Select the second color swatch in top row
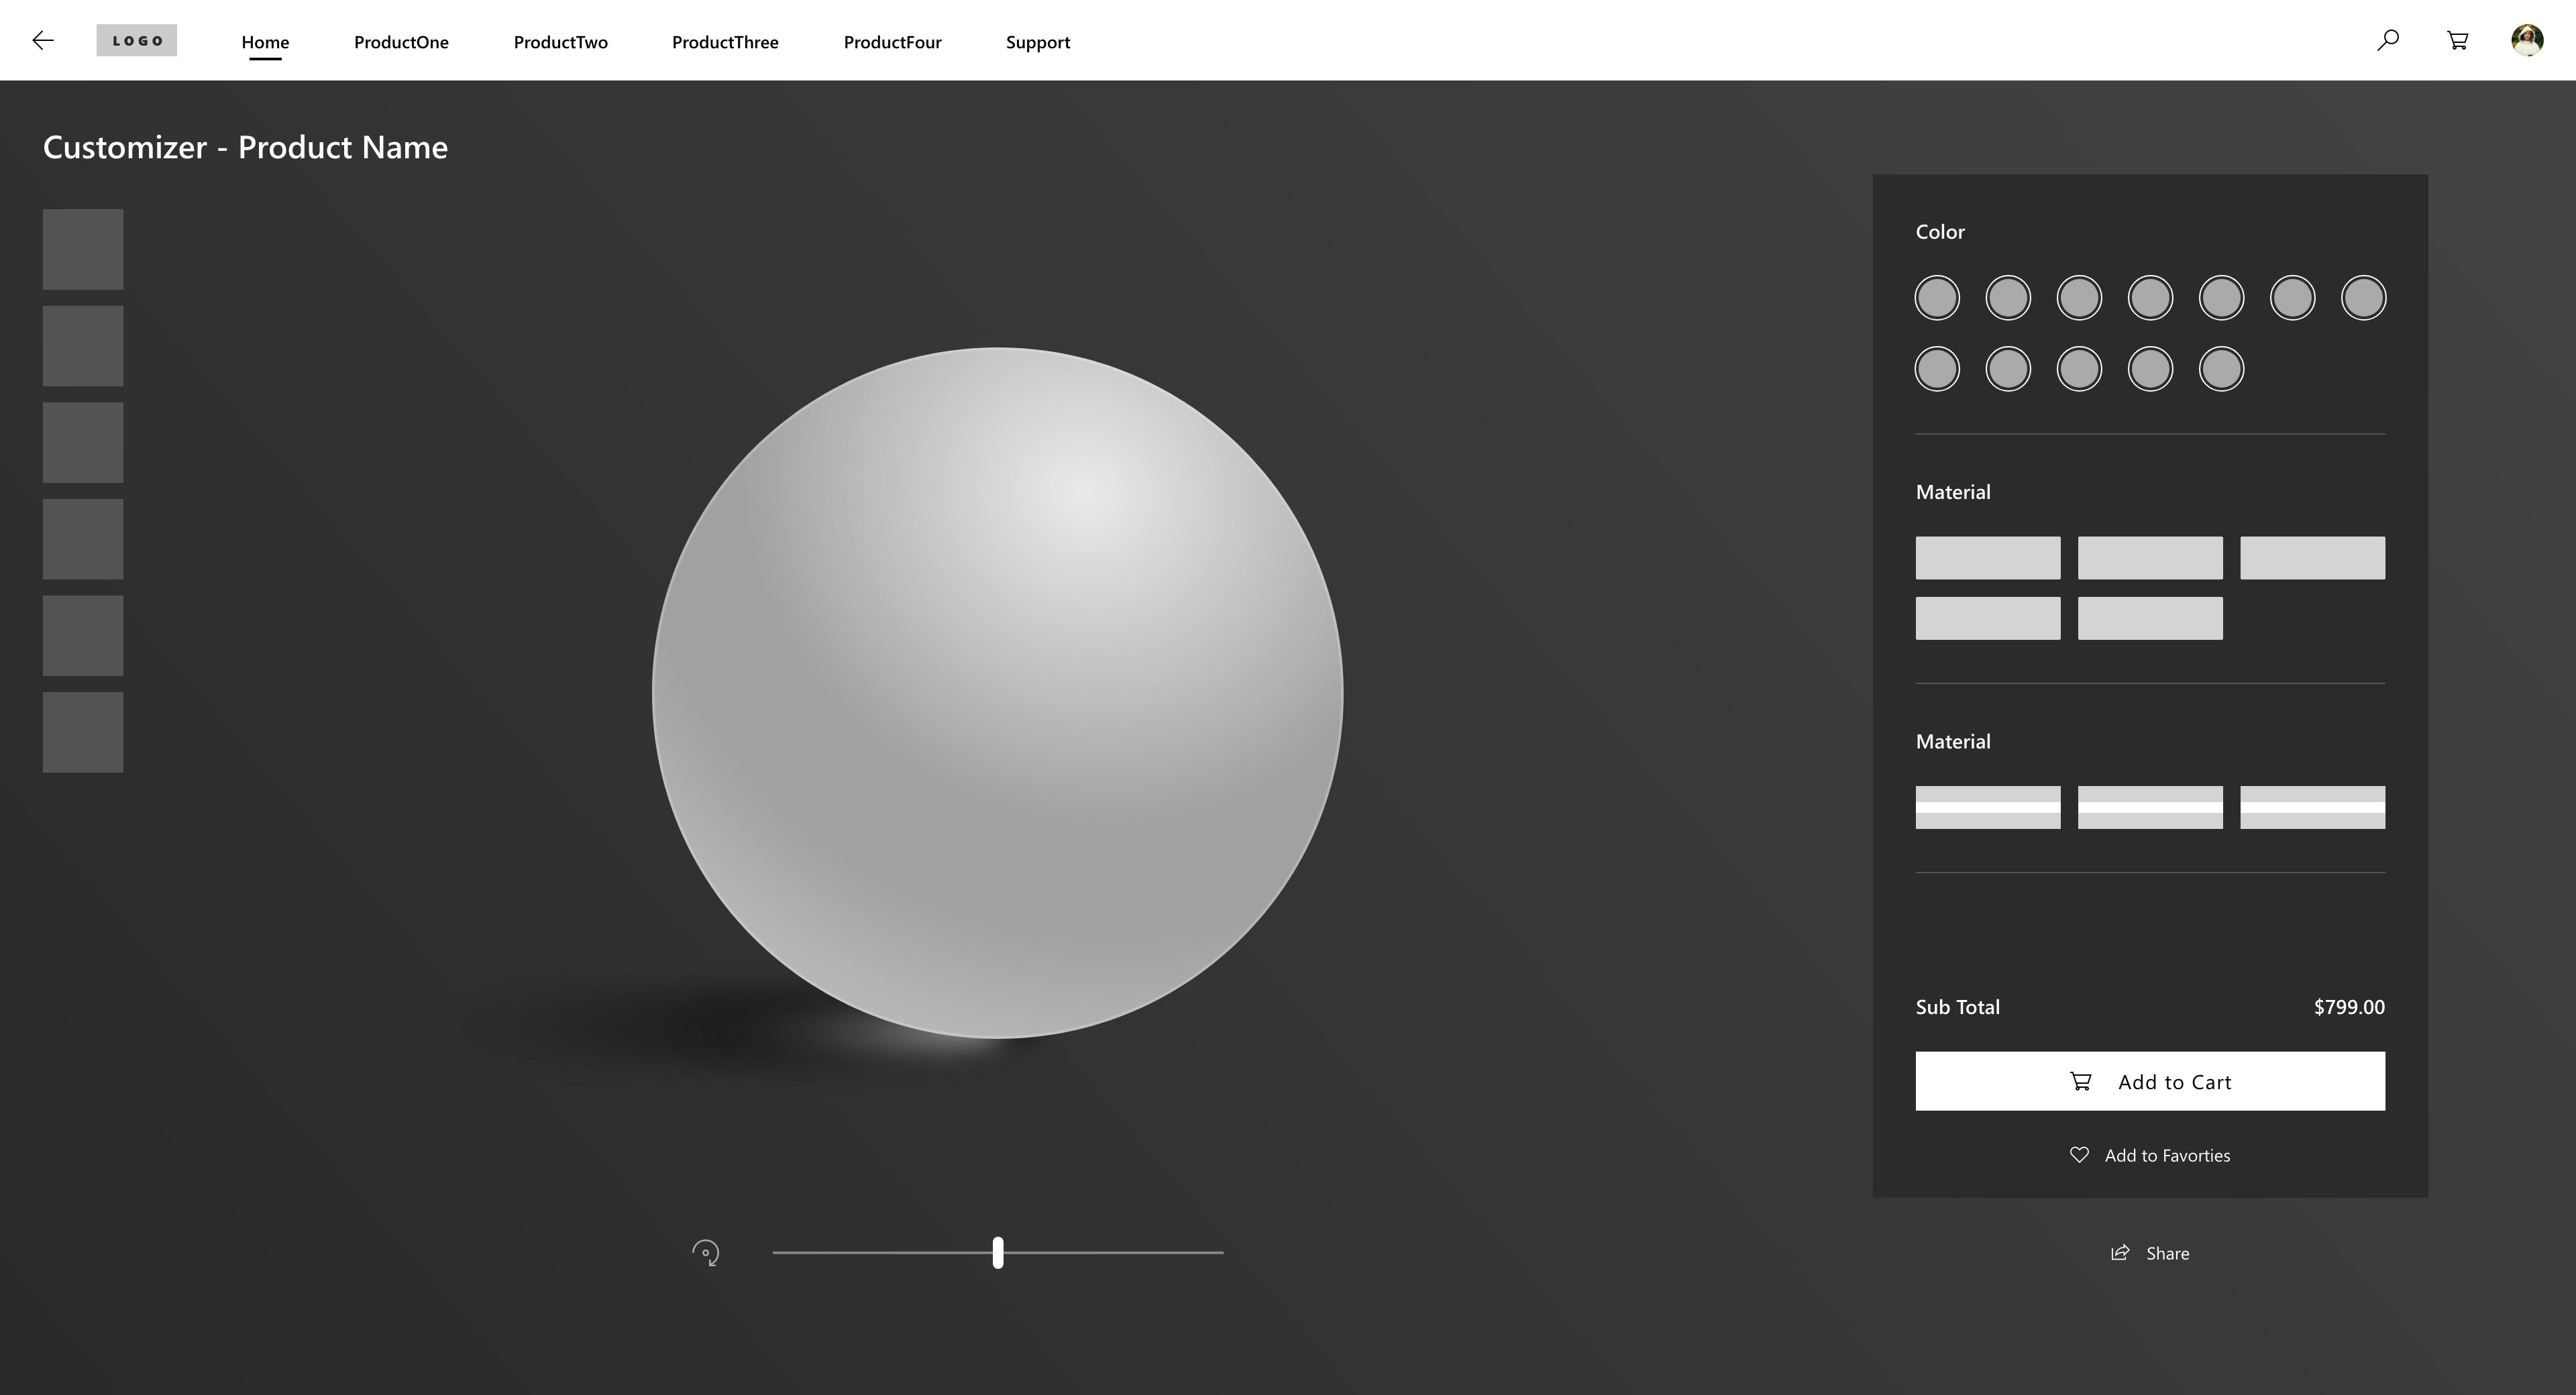 pos(2008,298)
